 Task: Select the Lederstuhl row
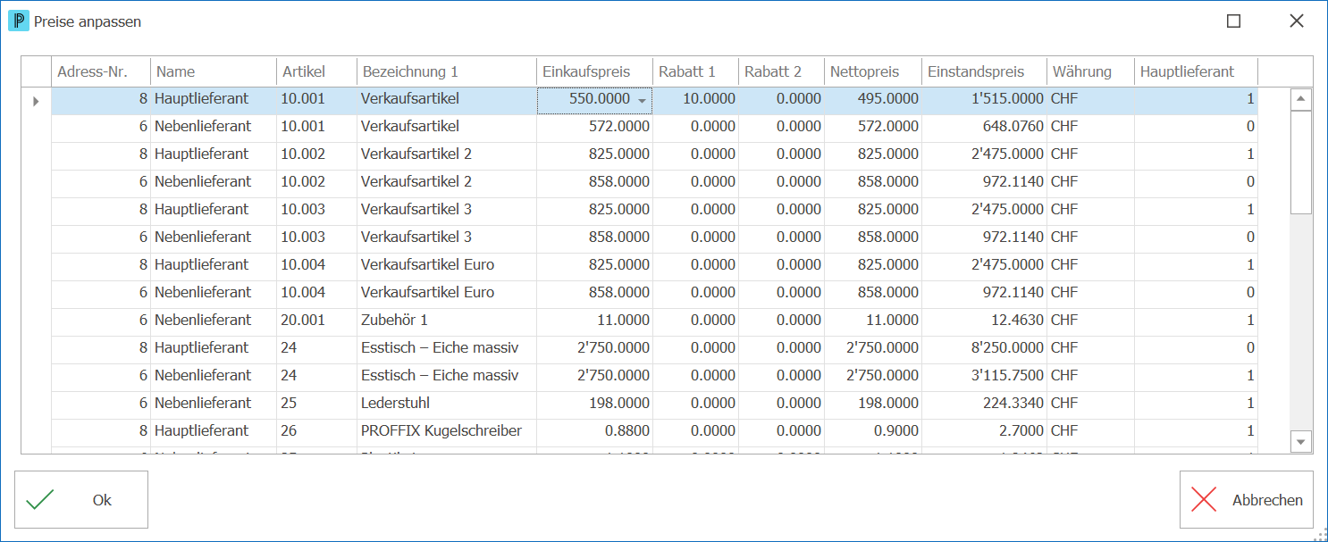(654, 403)
